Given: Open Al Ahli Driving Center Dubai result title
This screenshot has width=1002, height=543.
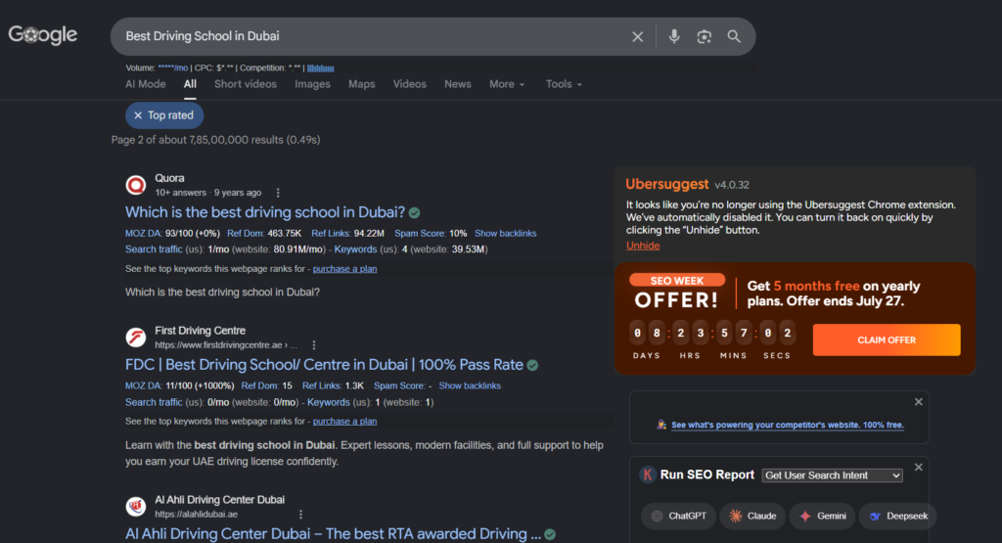Looking at the screenshot, I should coord(333,534).
